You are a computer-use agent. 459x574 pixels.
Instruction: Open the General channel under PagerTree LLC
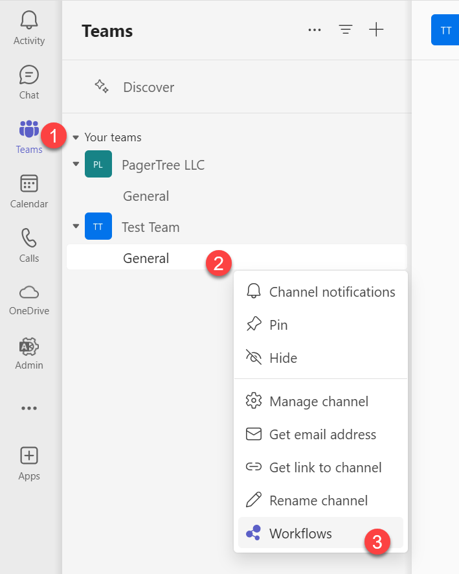pyautogui.click(x=146, y=196)
